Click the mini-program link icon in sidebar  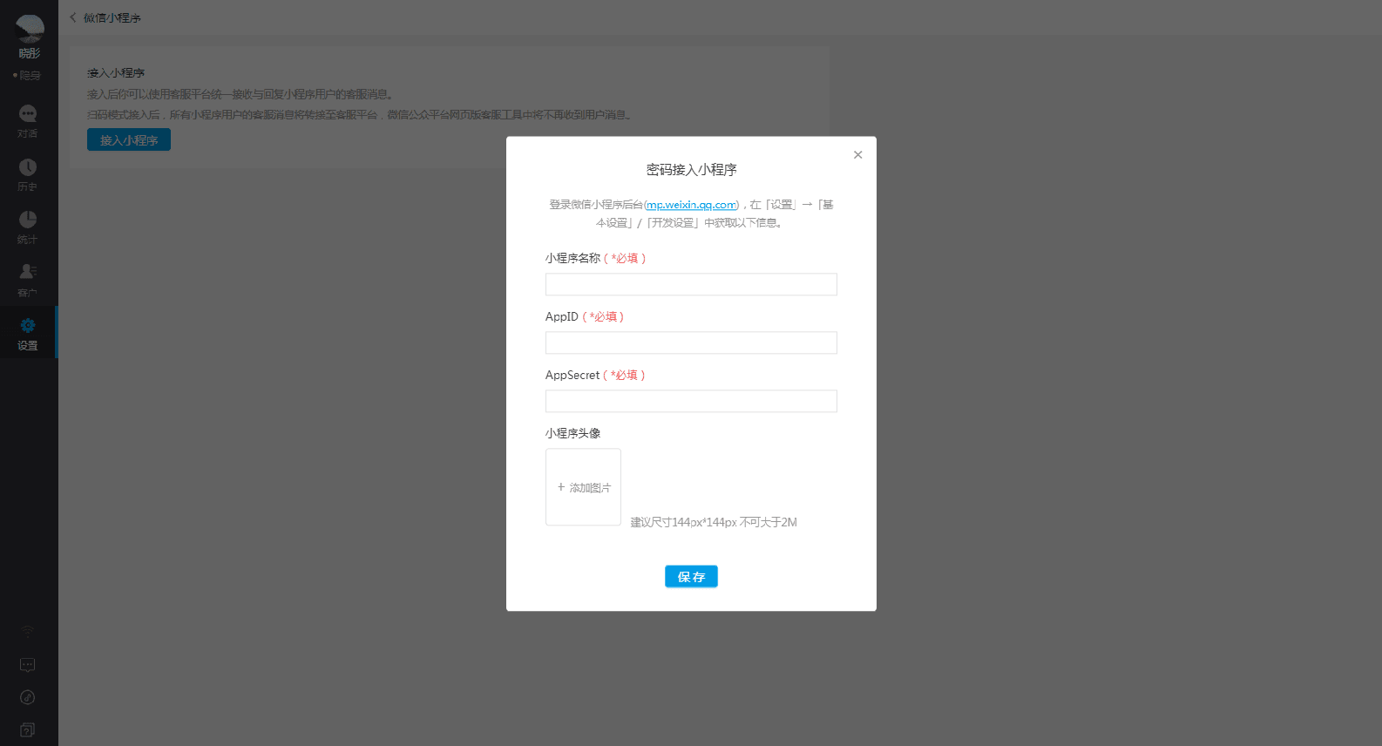pos(28,697)
